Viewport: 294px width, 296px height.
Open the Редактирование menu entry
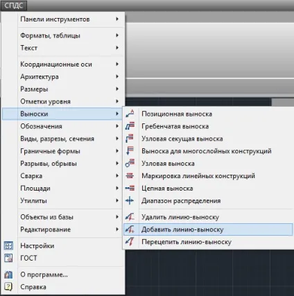point(62,229)
